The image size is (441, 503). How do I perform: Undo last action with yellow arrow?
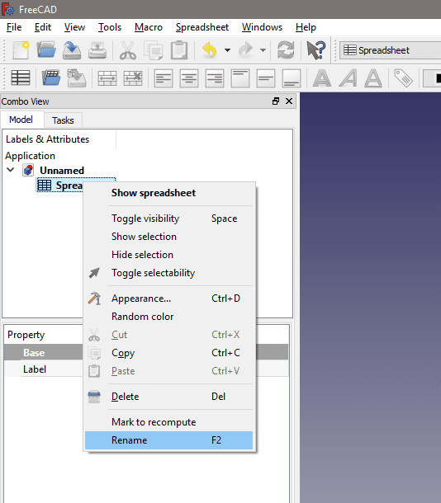click(210, 50)
